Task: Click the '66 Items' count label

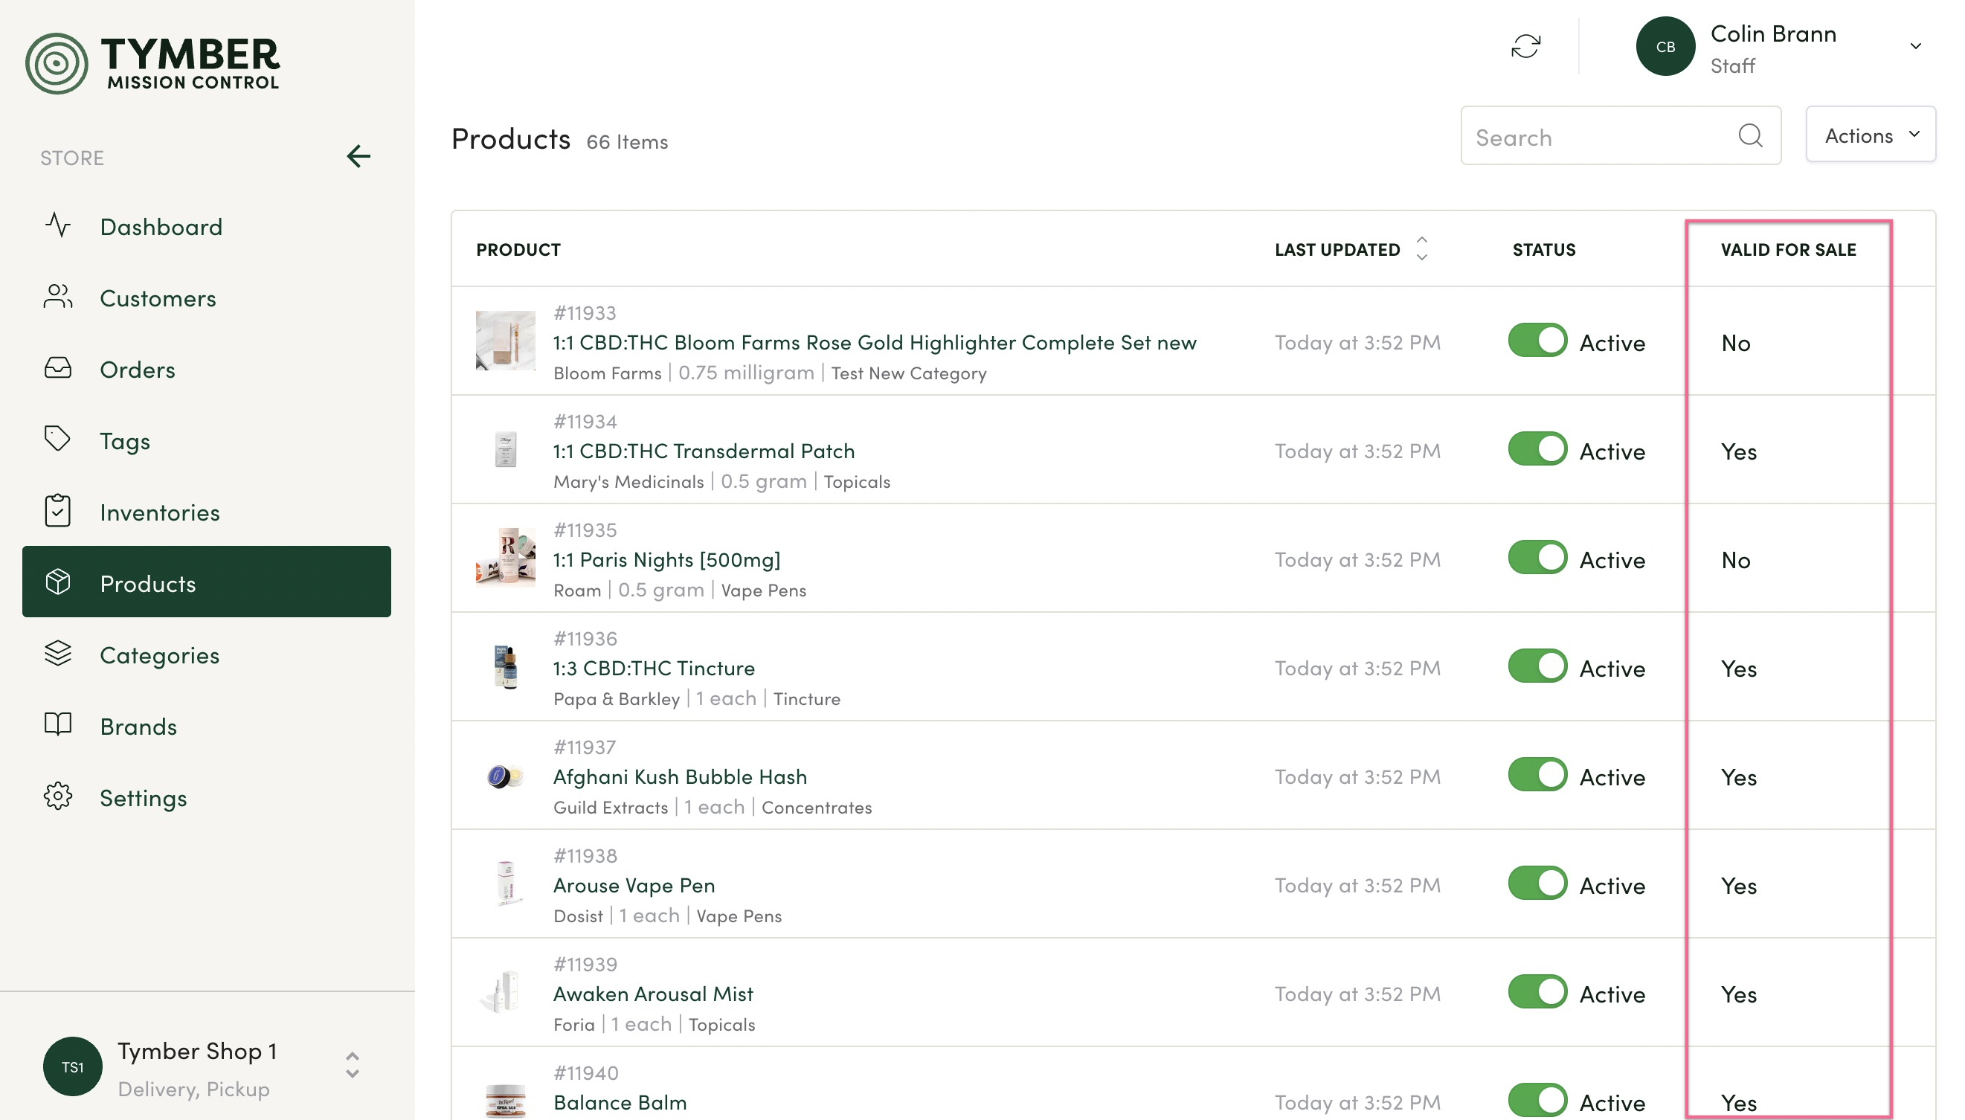Action: point(627,141)
